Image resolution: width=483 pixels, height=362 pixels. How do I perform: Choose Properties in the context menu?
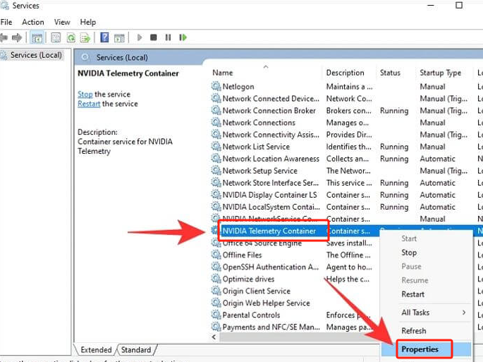[426, 349]
